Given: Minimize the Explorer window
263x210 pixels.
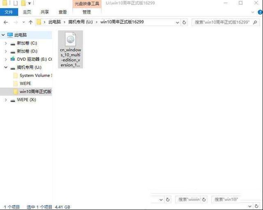Looking at the screenshot, I should coord(226,3).
